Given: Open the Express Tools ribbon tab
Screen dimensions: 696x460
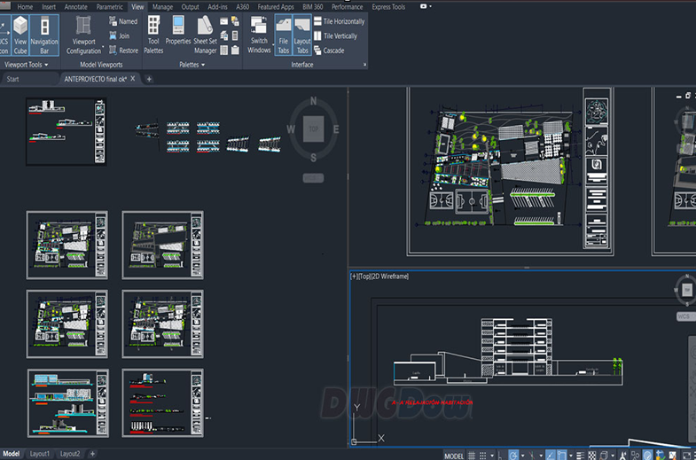Looking at the screenshot, I should click(x=388, y=7).
